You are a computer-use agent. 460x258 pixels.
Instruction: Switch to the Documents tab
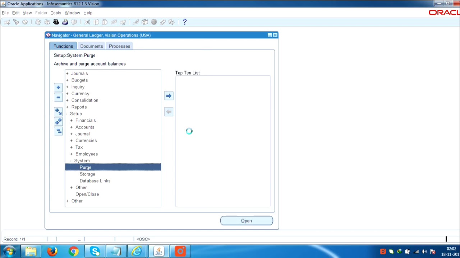(x=92, y=46)
